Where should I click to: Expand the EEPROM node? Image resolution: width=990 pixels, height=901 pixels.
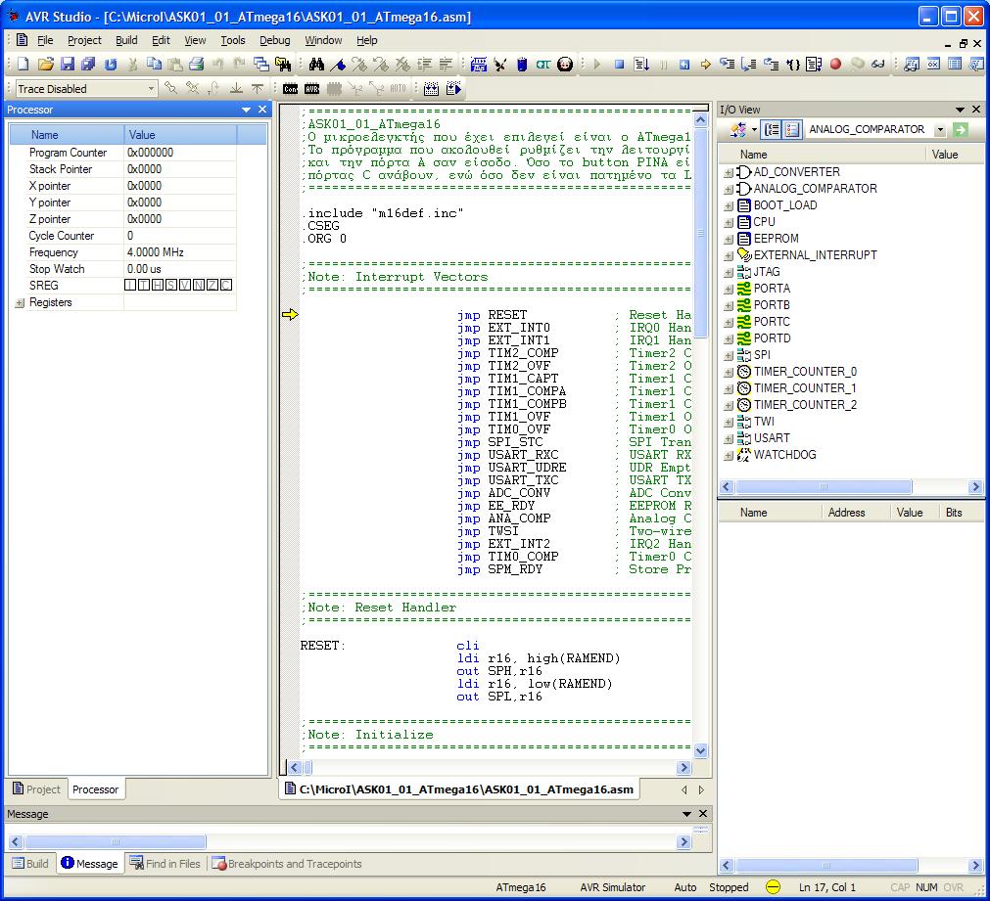click(x=728, y=239)
